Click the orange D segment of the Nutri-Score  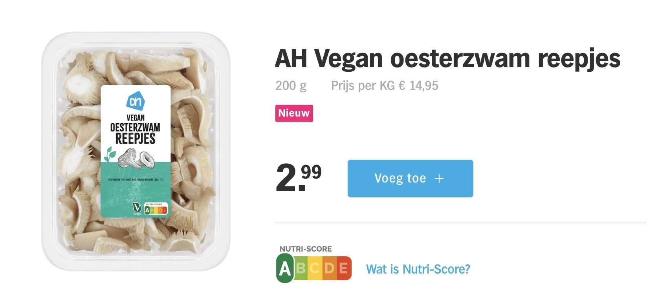pos(329,268)
